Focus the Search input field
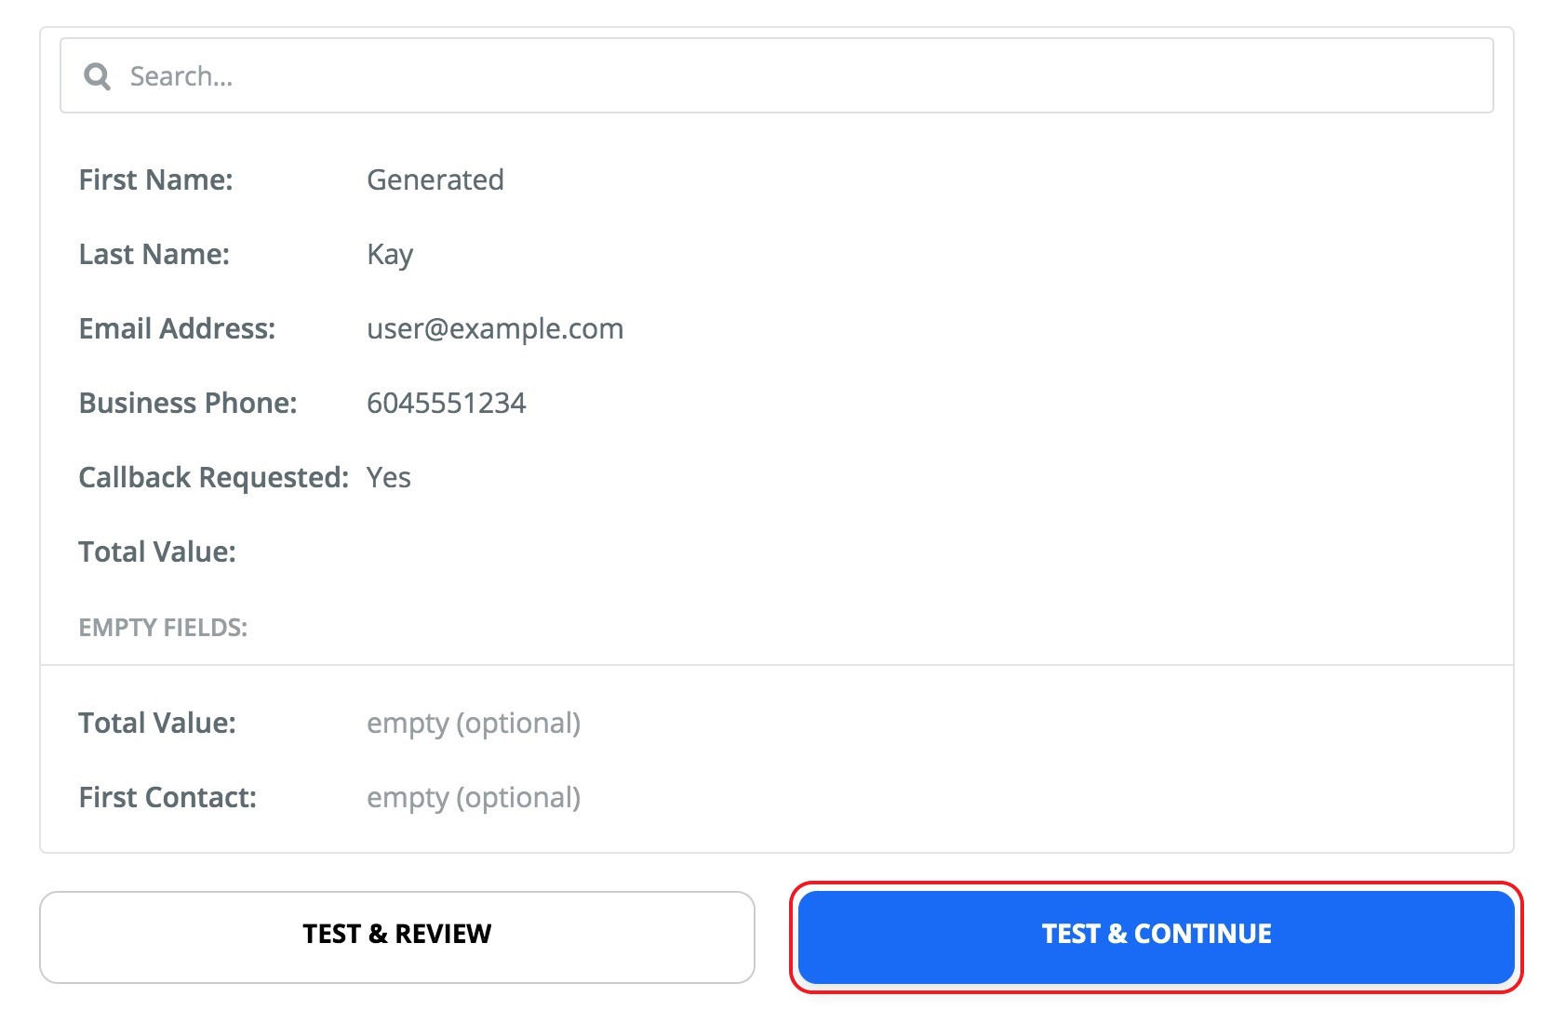 [x=800, y=76]
